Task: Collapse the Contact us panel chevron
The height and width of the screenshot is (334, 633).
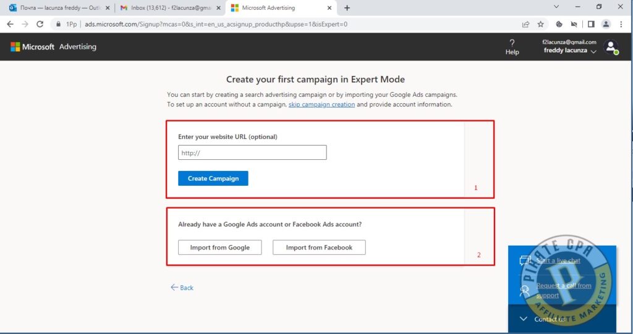Action: click(523, 319)
